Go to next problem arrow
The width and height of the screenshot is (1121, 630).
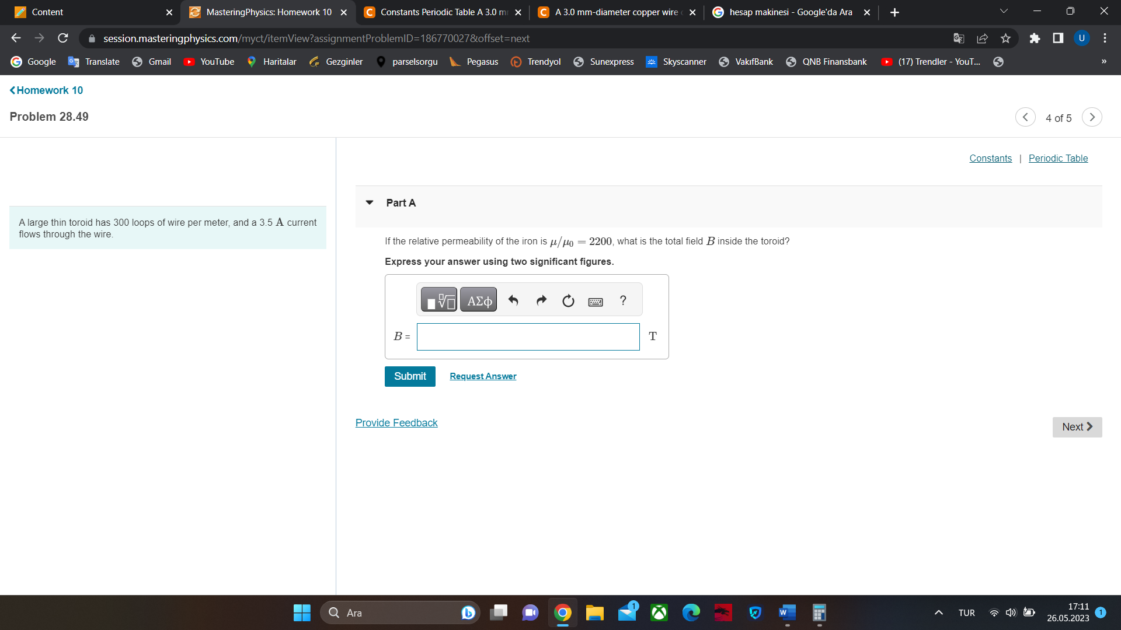[x=1092, y=117]
